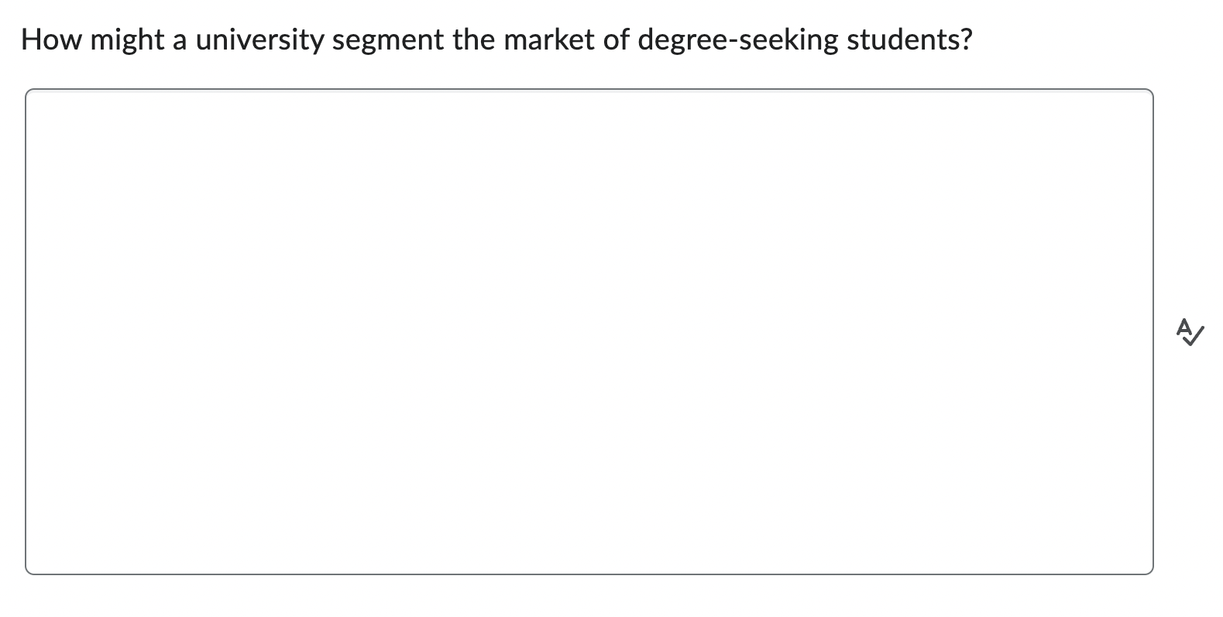Select the phrase degree-seeking students in the prompt
This screenshot has height=617, width=1223.
tap(806, 39)
